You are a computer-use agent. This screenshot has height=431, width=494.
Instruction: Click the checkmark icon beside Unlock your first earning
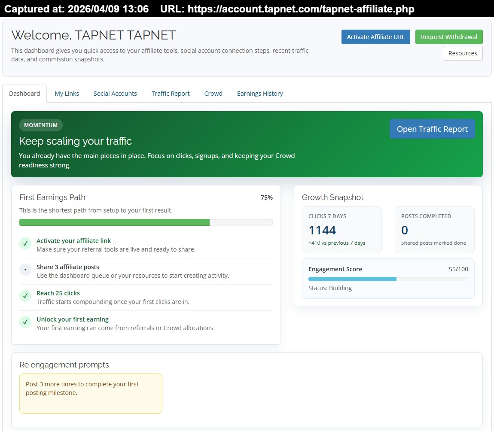point(25,322)
